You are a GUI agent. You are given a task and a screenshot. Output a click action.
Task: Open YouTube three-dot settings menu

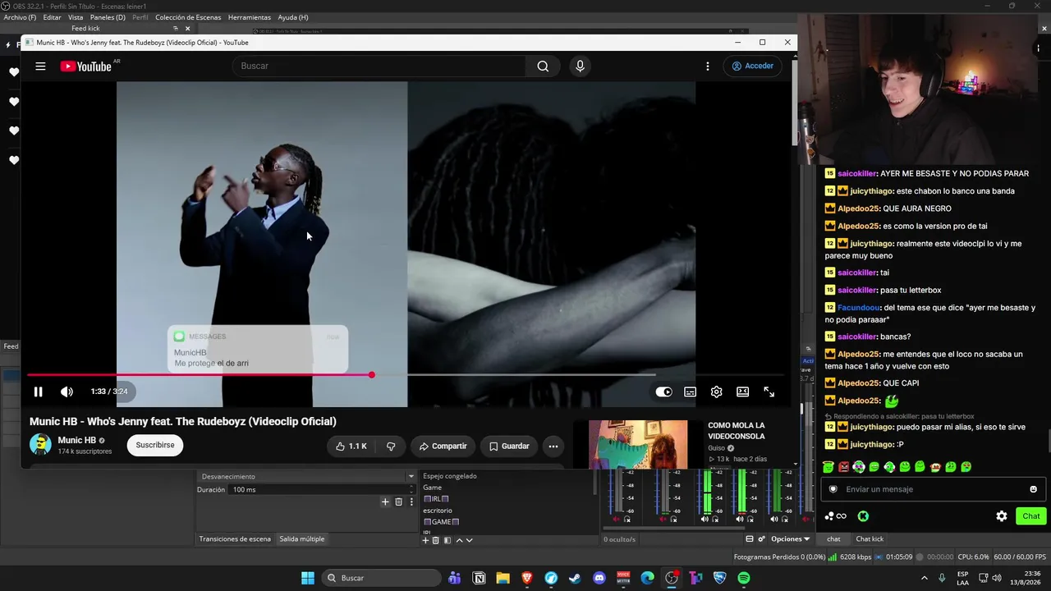(x=707, y=66)
